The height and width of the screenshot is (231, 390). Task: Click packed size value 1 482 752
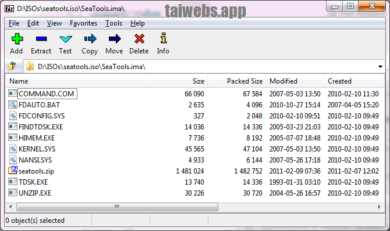pyautogui.click(x=248, y=171)
